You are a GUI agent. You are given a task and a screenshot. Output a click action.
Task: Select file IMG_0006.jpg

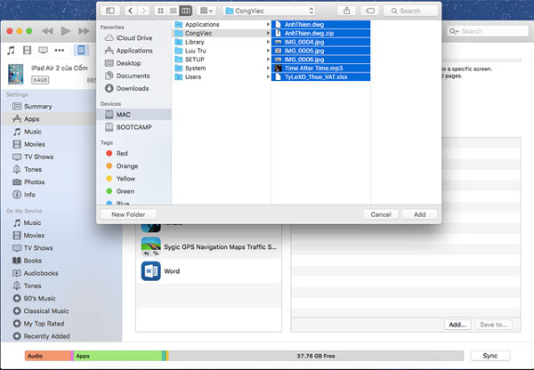coord(320,60)
